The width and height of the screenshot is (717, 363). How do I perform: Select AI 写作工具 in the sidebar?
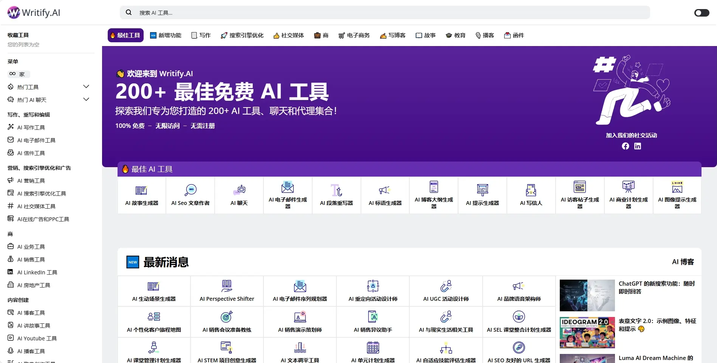pyautogui.click(x=31, y=127)
